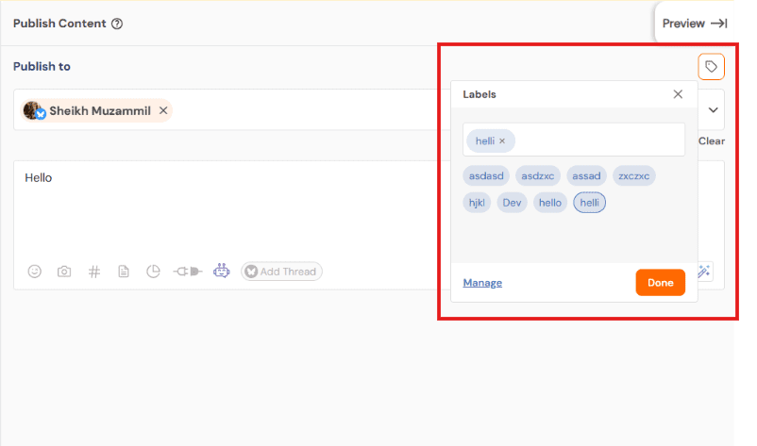This screenshot has height=446, width=757.
Task: Select the asdzxc label
Action: (x=538, y=176)
